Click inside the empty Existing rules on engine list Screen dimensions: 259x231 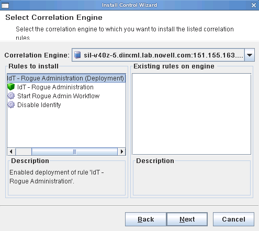pyautogui.click(x=192, y=114)
